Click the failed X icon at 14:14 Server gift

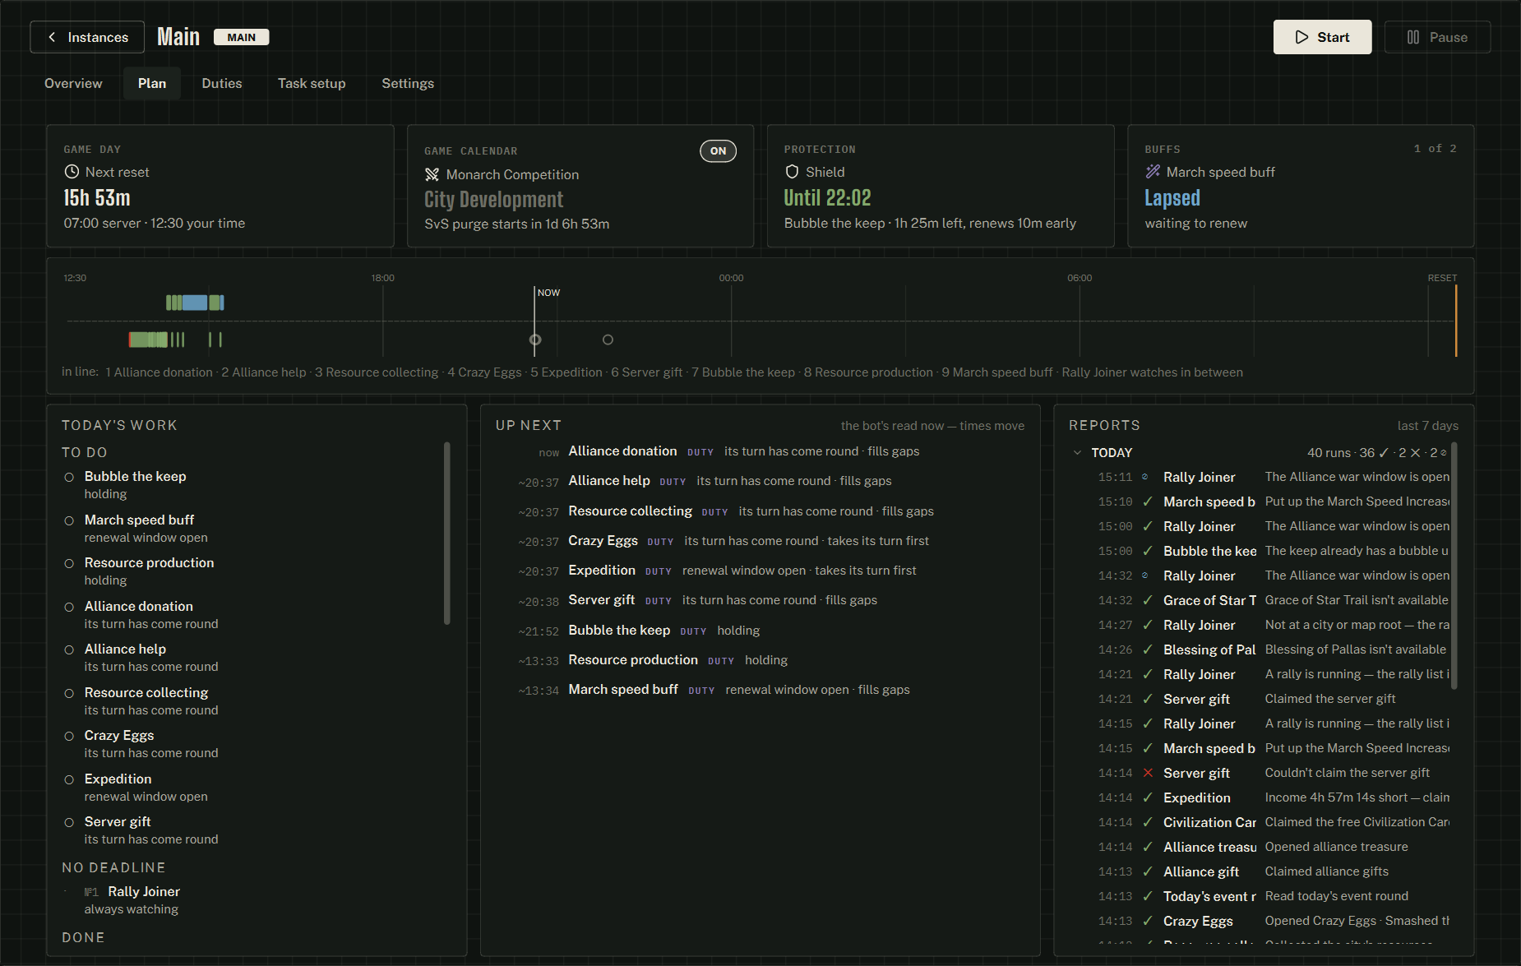(x=1148, y=773)
